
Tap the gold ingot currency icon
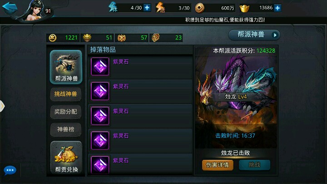(x=244, y=8)
